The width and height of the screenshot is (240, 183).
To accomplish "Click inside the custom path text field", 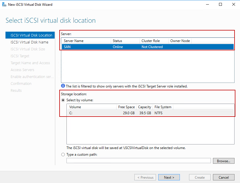I will (x=138, y=161).
